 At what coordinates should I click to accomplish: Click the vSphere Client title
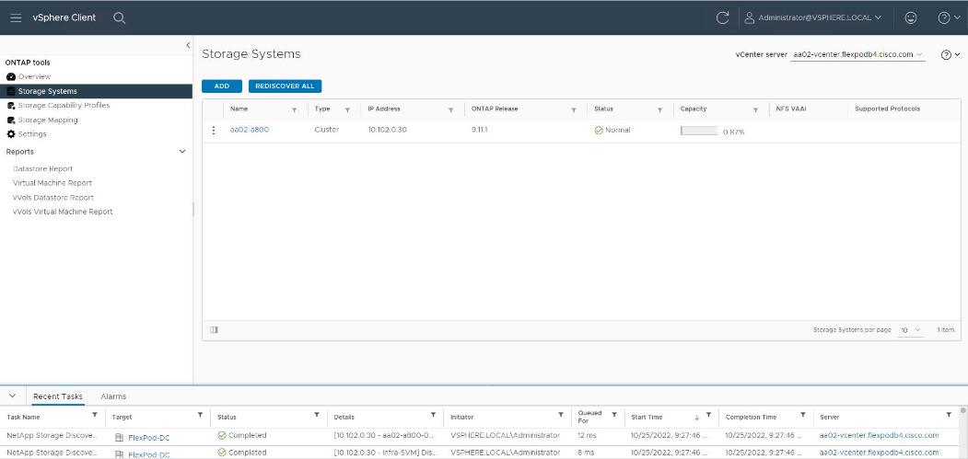coord(64,17)
